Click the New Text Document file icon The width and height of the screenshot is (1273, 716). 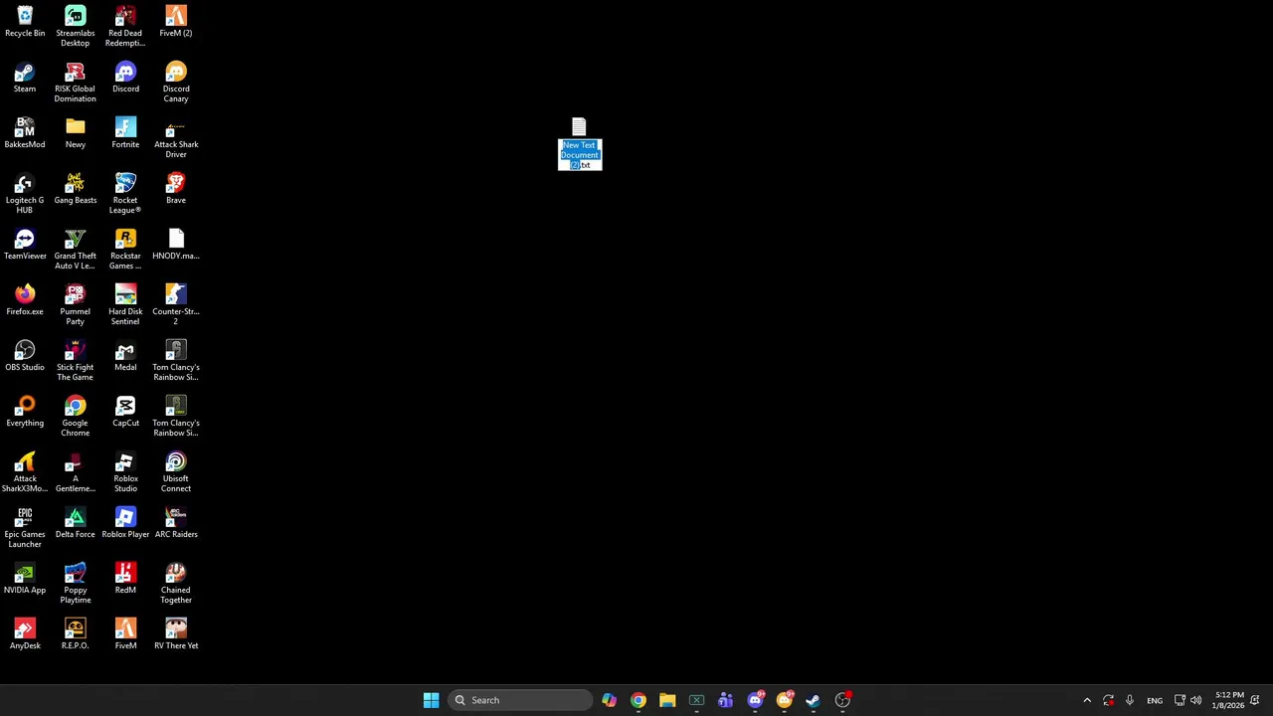pyautogui.click(x=580, y=126)
